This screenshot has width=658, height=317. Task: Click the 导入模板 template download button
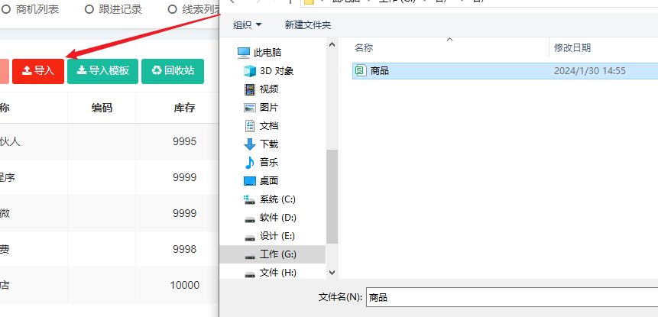pyautogui.click(x=102, y=71)
